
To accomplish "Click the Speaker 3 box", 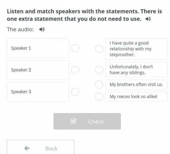I will click(x=38, y=92).
